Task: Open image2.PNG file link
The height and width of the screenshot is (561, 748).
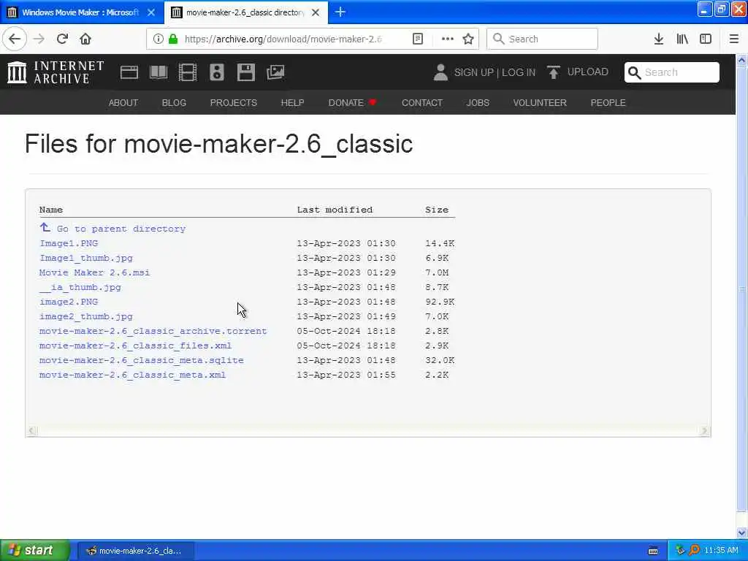Action: click(x=69, y=302)
